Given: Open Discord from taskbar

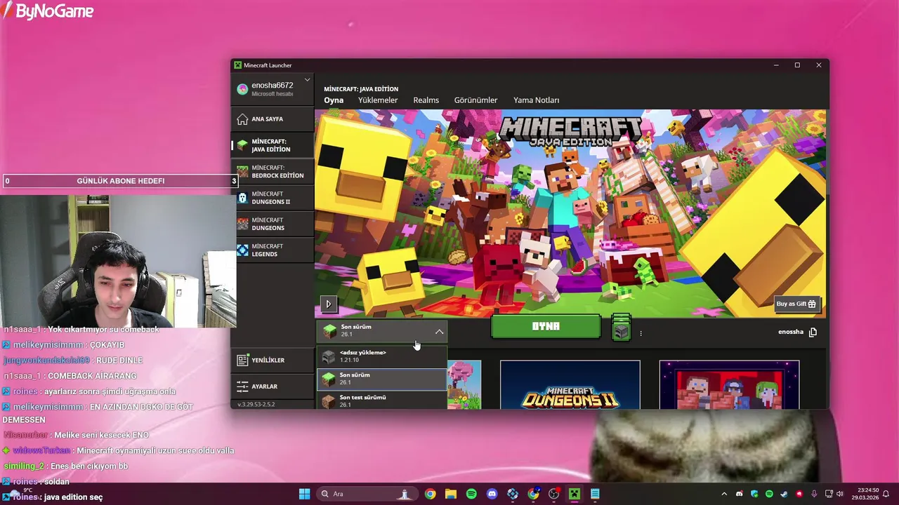Looking at the screenshot, I should tap(492, 494).
